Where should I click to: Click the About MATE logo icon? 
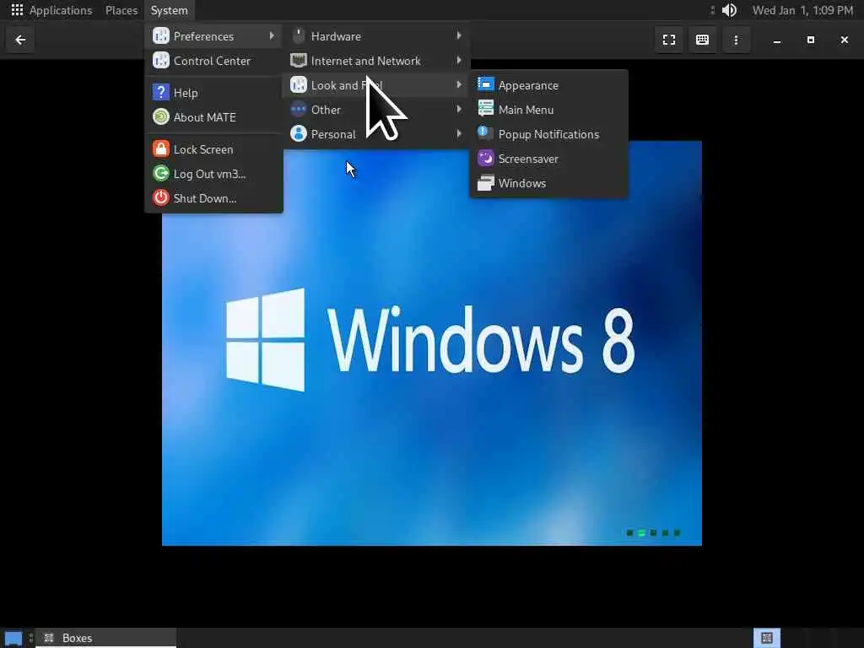161,116
